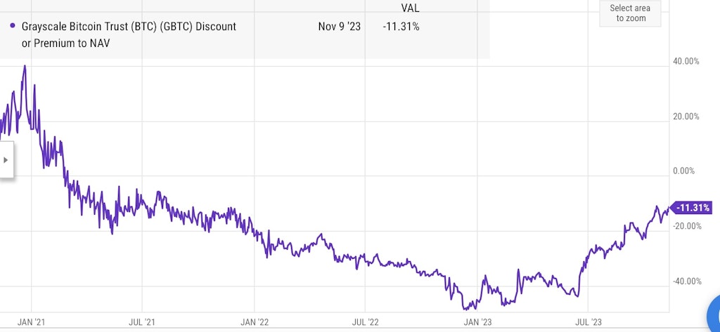Click the 40.00% y-axis label

pyautogui.click(x=686, y=62)
